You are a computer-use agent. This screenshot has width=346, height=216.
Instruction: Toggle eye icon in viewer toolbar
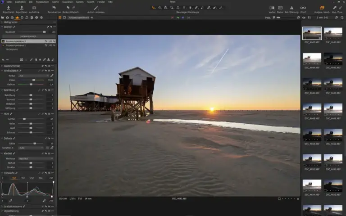tap(304, 18)
